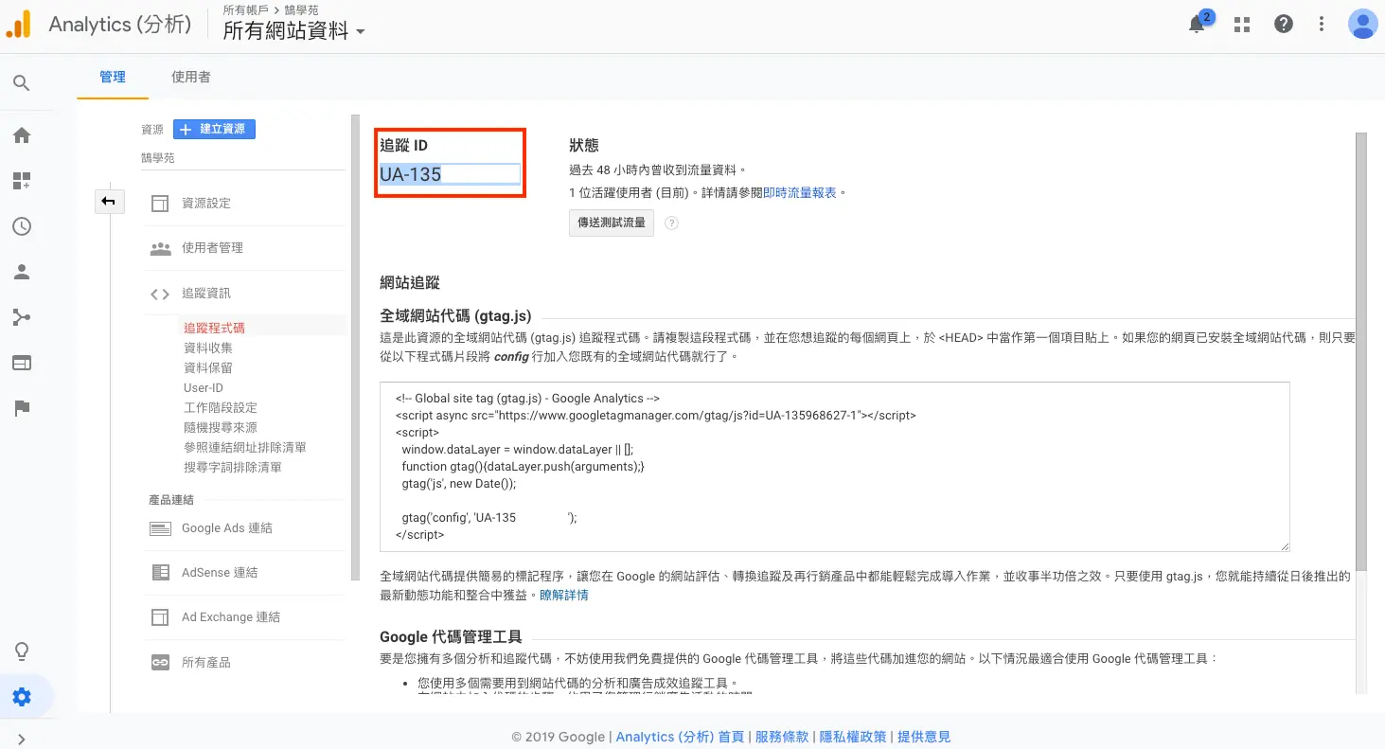Open the three-dot more options menu

click(1323, 25)
